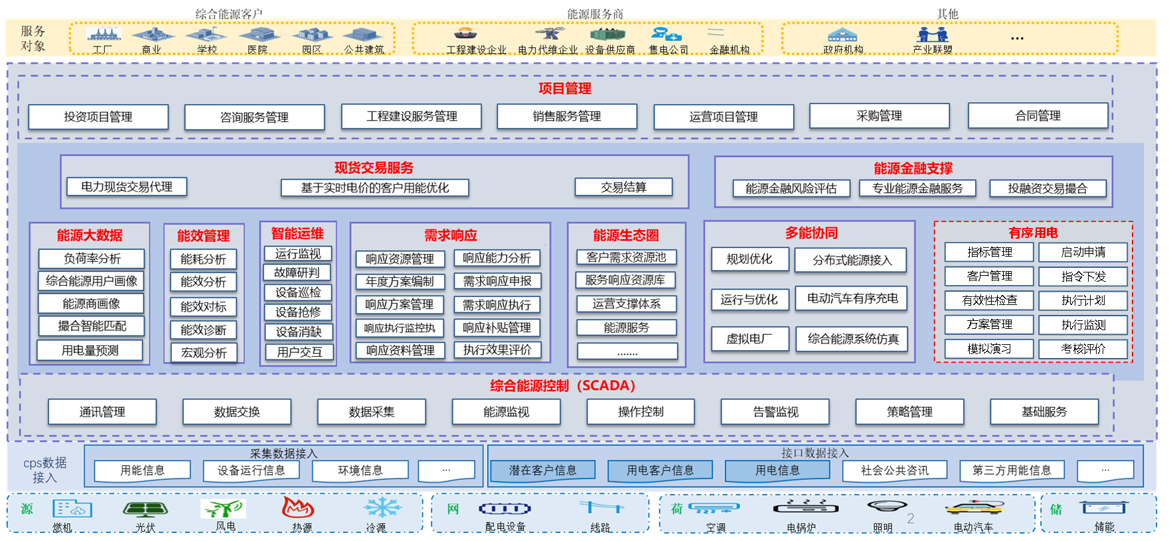Select 指标管理 under 有序用电
Screen dimensions: 1169x541
[989, 252]
